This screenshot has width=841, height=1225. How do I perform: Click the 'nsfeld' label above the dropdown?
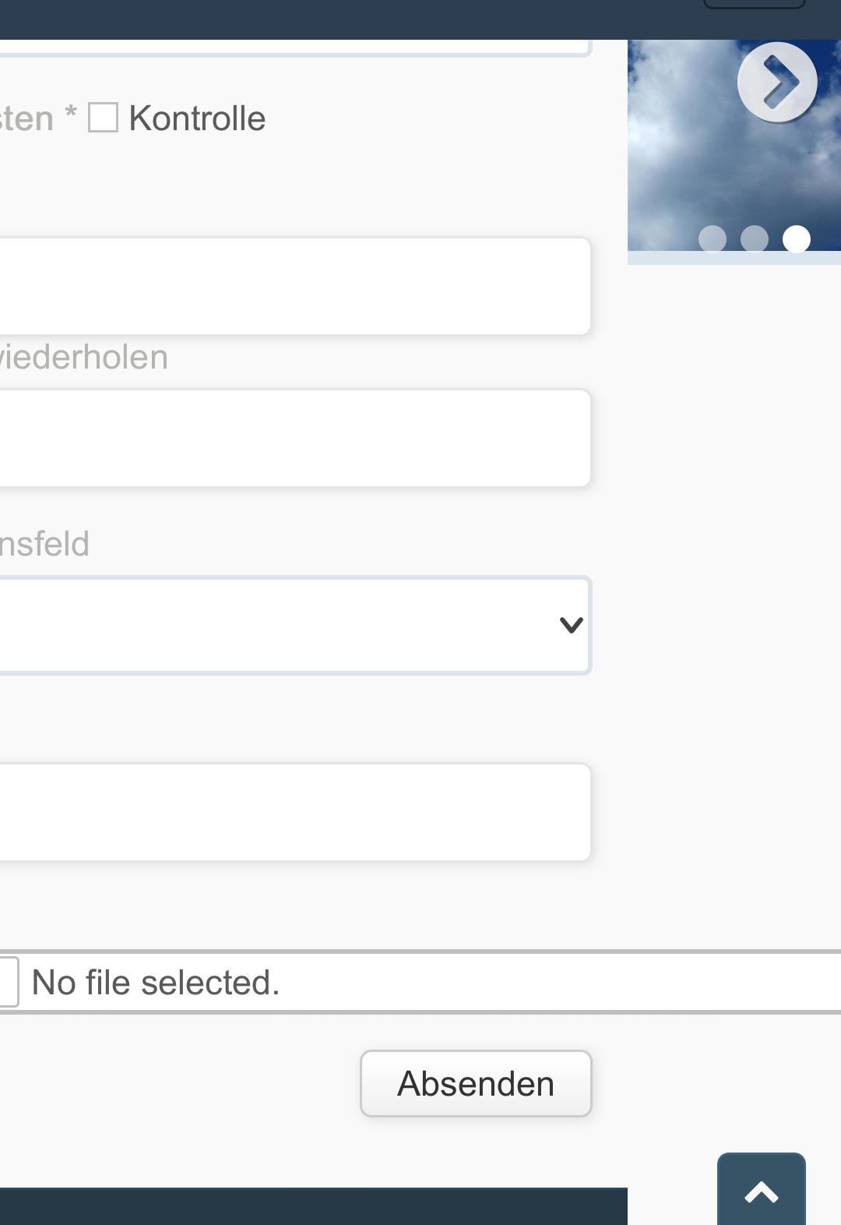pos(44,543)
